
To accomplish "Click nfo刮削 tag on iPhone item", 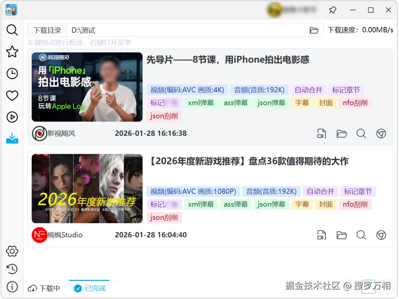I will (x=355, y=103).
